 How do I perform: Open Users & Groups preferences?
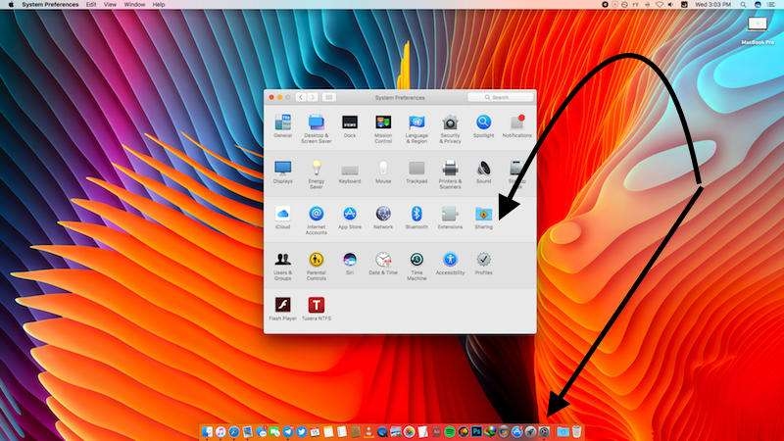pyautogui.click(x=282, y=260)
